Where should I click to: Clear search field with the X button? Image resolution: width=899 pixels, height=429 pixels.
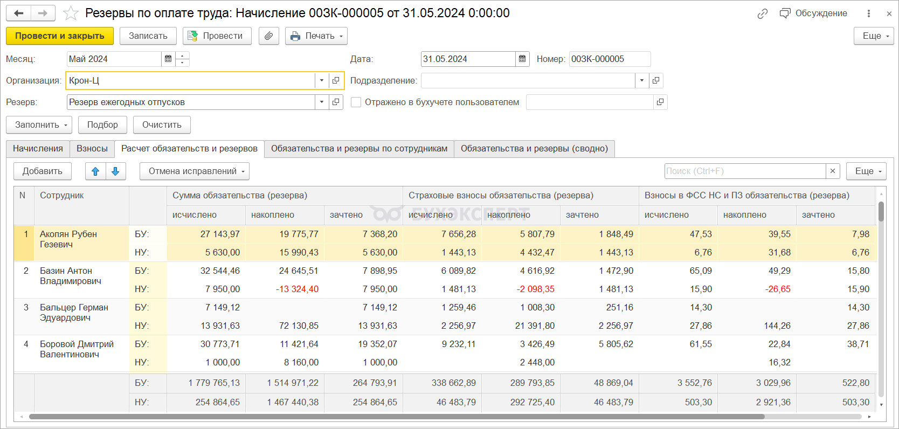tap(833, 171)
